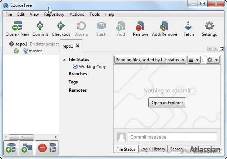Click the Remove toolbar icon

click(x=140, y=26)
